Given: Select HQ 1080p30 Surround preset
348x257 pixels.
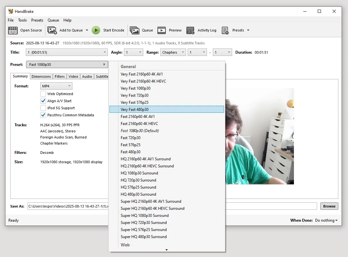Looking at the screenshot, I should tap(167, 173).
